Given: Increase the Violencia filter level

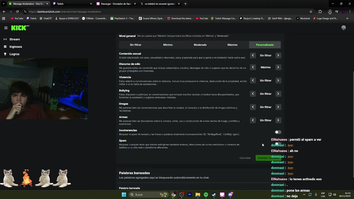Looking at the screenshot, I should [278, 80].
